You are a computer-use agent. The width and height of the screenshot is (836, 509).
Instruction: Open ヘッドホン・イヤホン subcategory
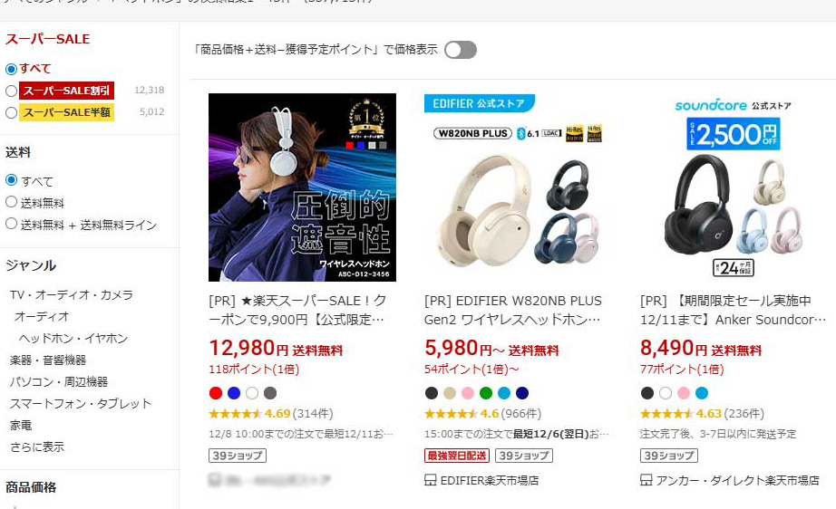coord(73,339)
